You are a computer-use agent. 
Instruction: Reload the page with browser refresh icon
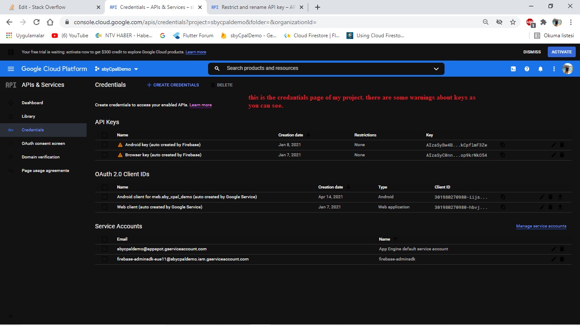(37, 22)
